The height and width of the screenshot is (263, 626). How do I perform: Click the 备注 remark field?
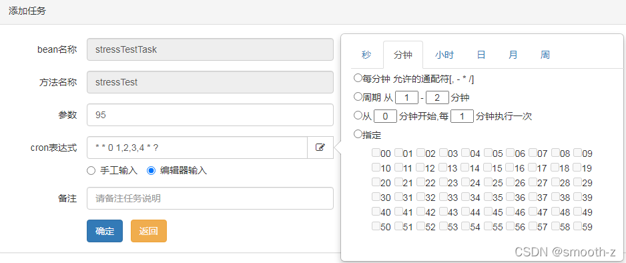(x=210, y=198)
